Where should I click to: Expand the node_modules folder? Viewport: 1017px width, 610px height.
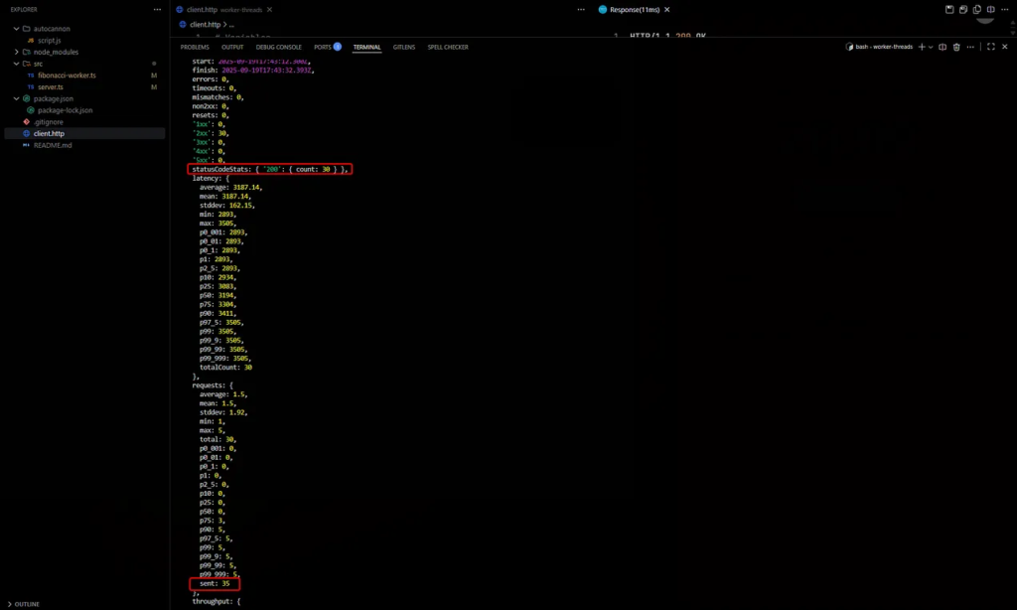click(x=16, y=52)
